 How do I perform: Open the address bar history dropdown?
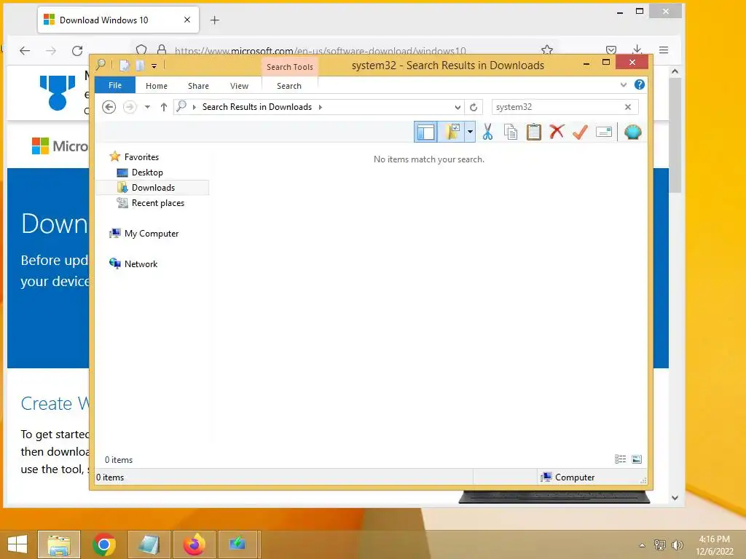click(x=458, y=107)
